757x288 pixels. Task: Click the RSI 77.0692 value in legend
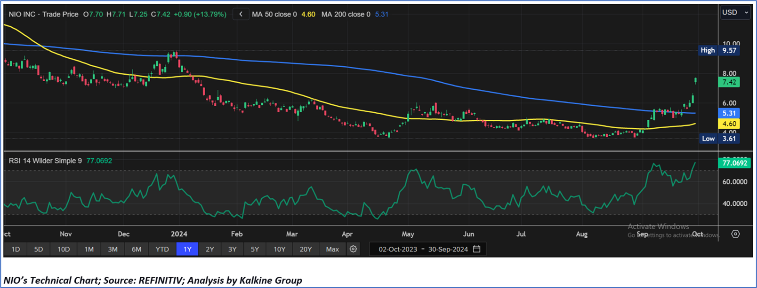(99, 161)
